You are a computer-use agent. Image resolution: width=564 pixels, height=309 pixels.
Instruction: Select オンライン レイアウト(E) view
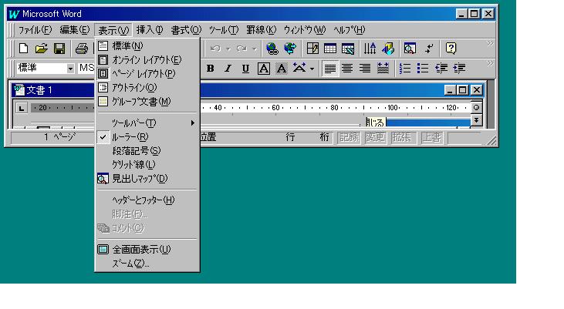point(147,59)
